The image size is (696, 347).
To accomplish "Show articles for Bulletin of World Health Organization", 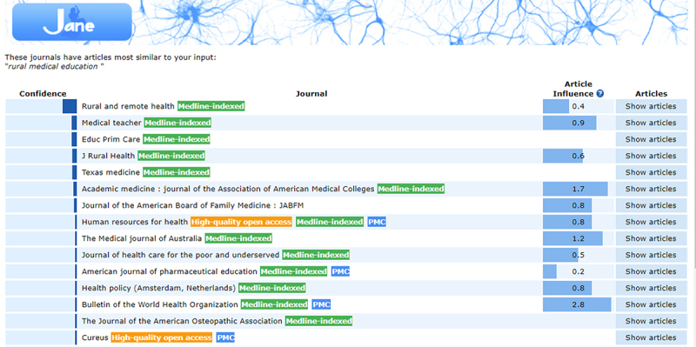I will pyautogui.click(x=651, y=304).
